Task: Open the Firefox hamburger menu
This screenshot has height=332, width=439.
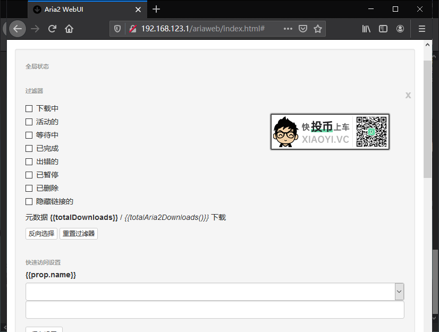Action: [x=421, y=28]
